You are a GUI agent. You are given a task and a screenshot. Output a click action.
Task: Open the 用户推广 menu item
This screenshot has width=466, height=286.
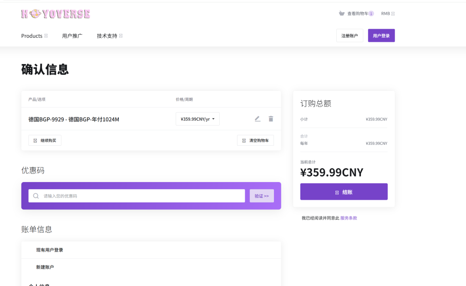pyautogui.click(x=72, y=36)
